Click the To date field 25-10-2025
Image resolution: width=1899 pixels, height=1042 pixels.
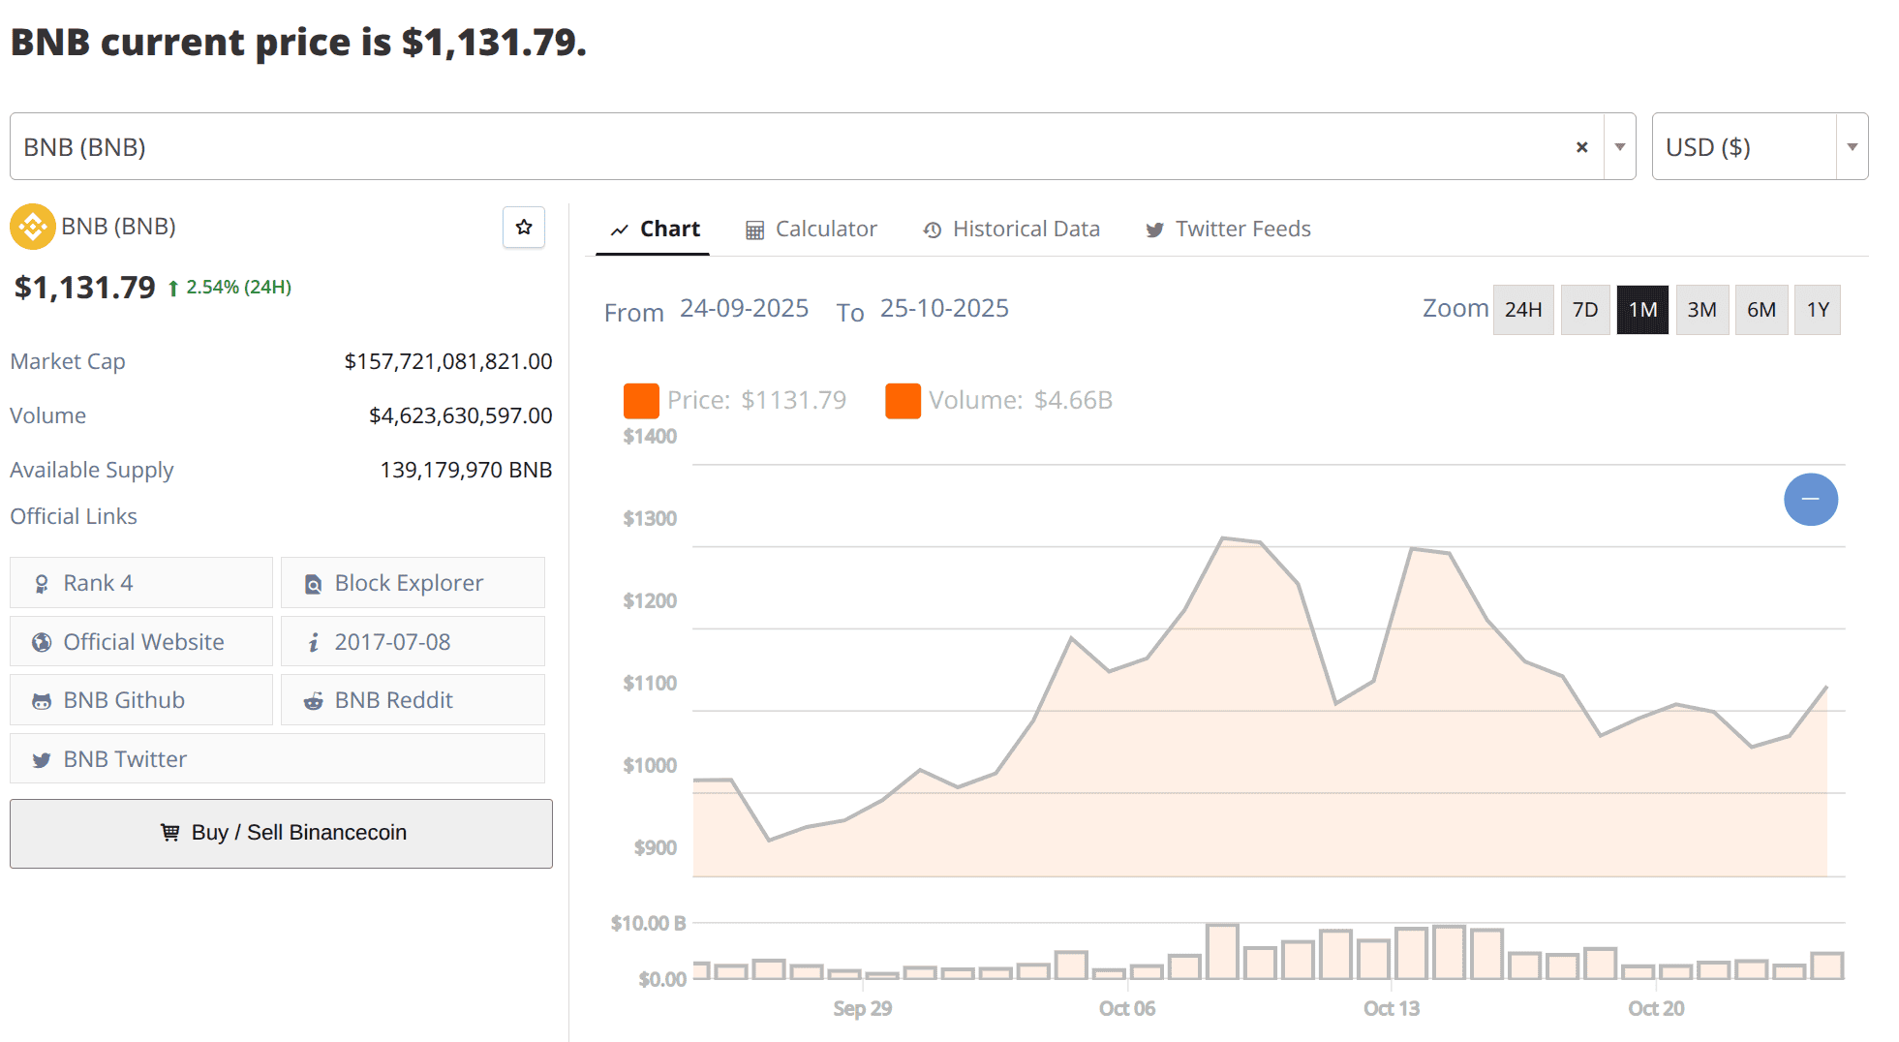tap(944, 309)
